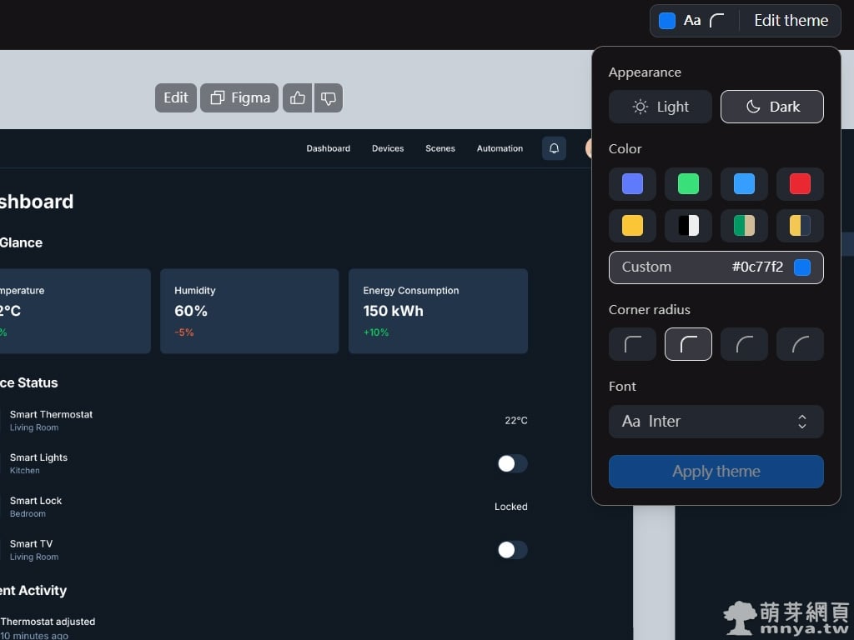This screenshot has width=854, height=640.
Task: Toggle the Smart TV switch
Action: coord(512,550)
